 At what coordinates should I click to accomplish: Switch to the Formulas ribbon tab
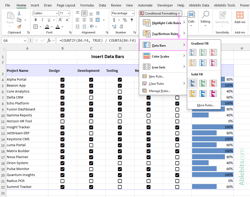tap(87, 5)
